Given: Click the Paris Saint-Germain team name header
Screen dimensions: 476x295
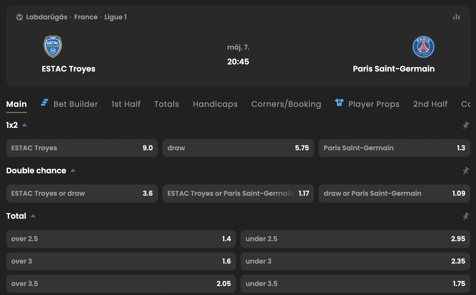Looking at the screenshot, I should pyautogui.click(x=394, y=69).
